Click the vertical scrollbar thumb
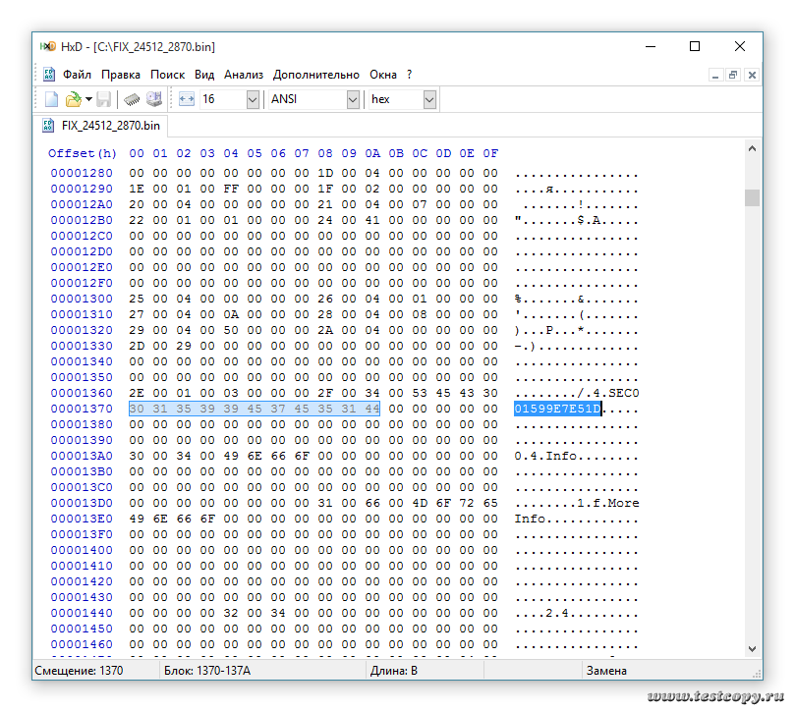Image resolution: width=795 pixels, height=712 pixels. [x=752, y=197]
